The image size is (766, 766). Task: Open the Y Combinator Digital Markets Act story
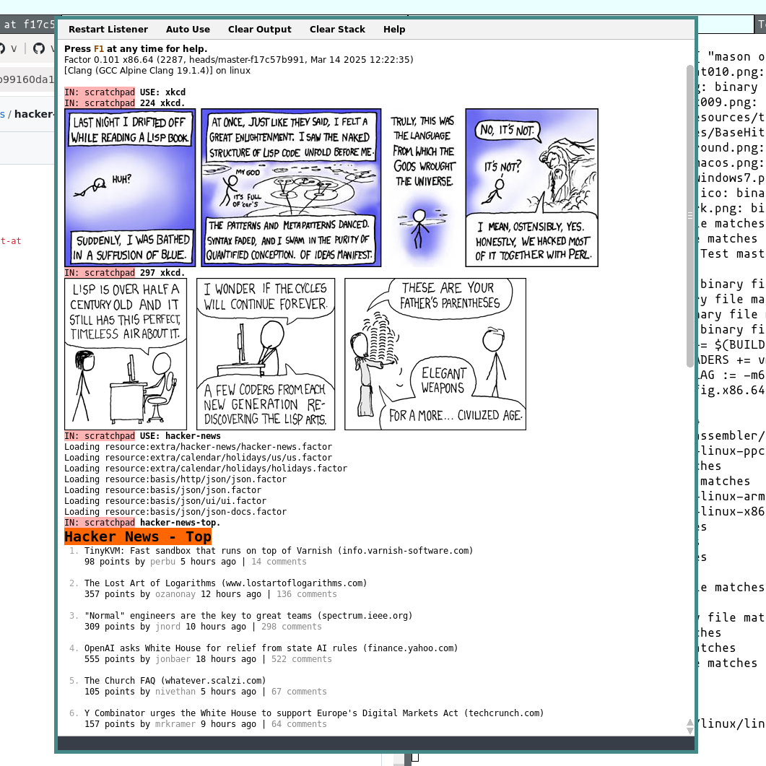(313, 713)
